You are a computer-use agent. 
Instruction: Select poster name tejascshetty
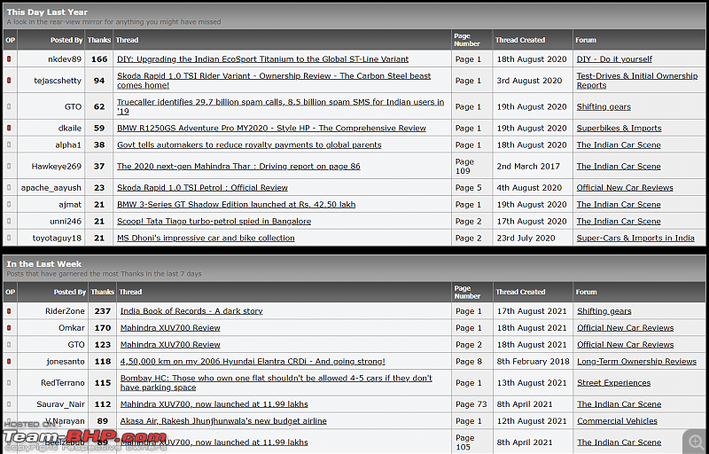coord(58,81)
